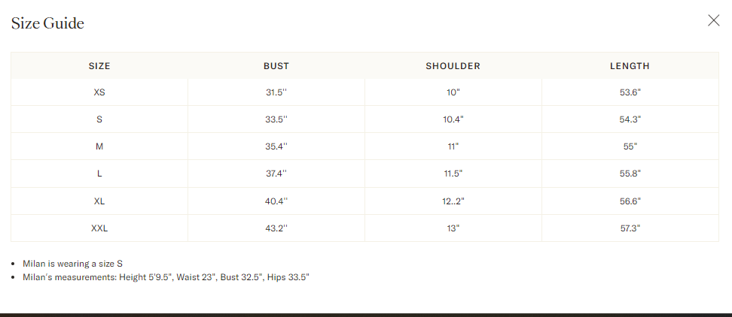The width and height of the screenshot is (732, 317).
Task: Click the SIZE column header
Action: 99,66
